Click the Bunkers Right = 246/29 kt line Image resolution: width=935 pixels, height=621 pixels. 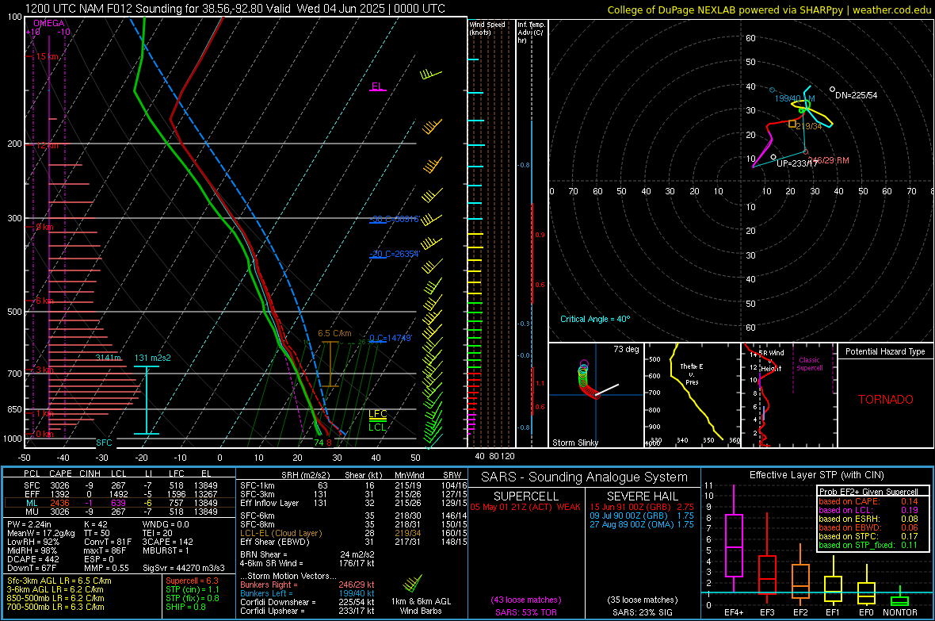(x=307, y=585)
